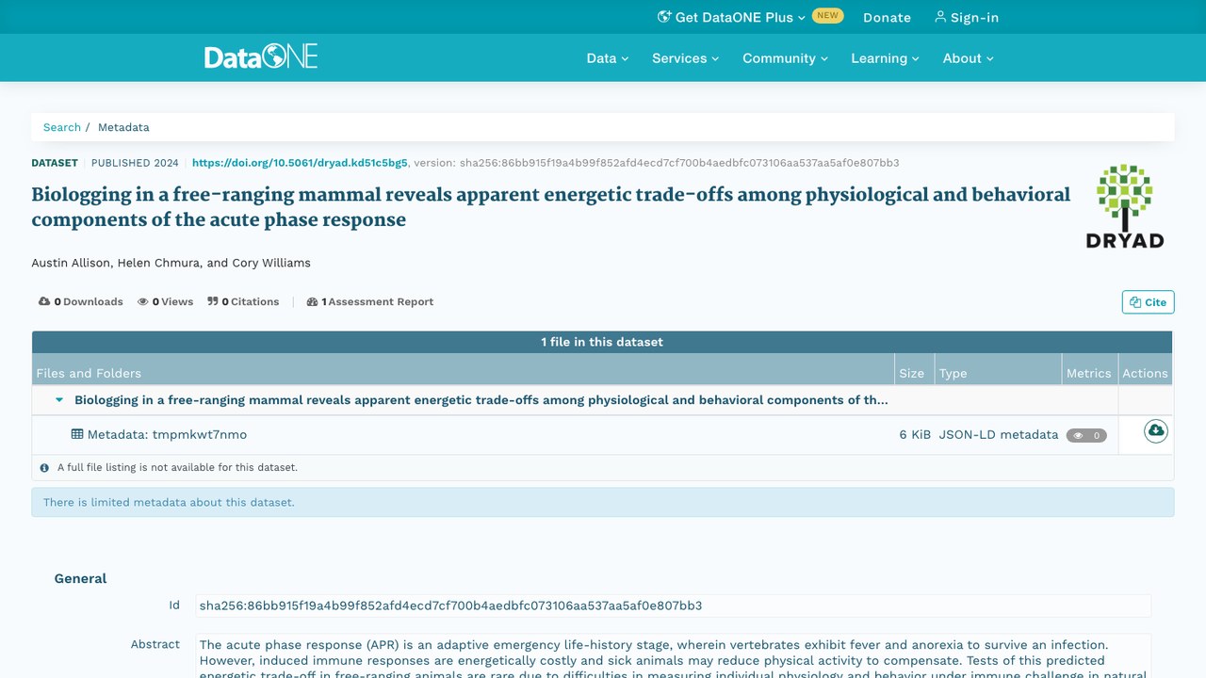This screenshot has width=1206, height=678.
Task: Expand the Services menu
Action: click(686, 57)
